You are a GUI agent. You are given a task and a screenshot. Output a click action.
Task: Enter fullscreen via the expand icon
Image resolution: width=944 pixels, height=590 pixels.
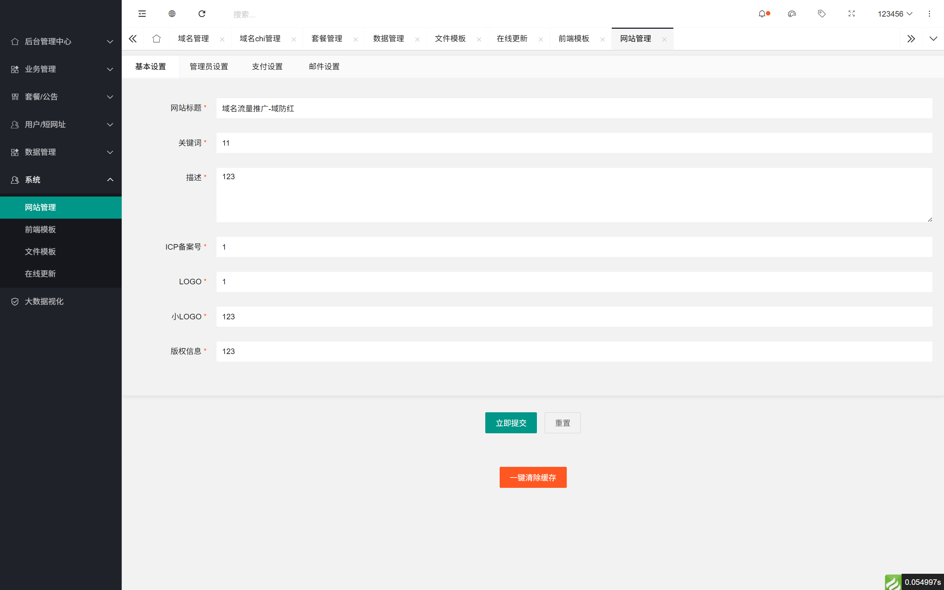coord(851,14)
